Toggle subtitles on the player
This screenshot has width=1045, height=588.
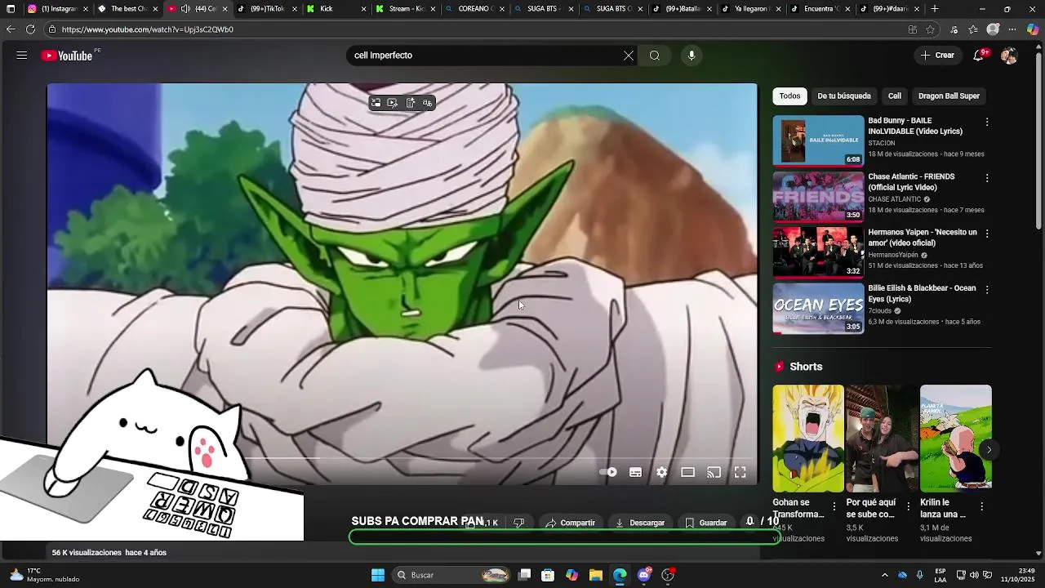tap(635, 472)
